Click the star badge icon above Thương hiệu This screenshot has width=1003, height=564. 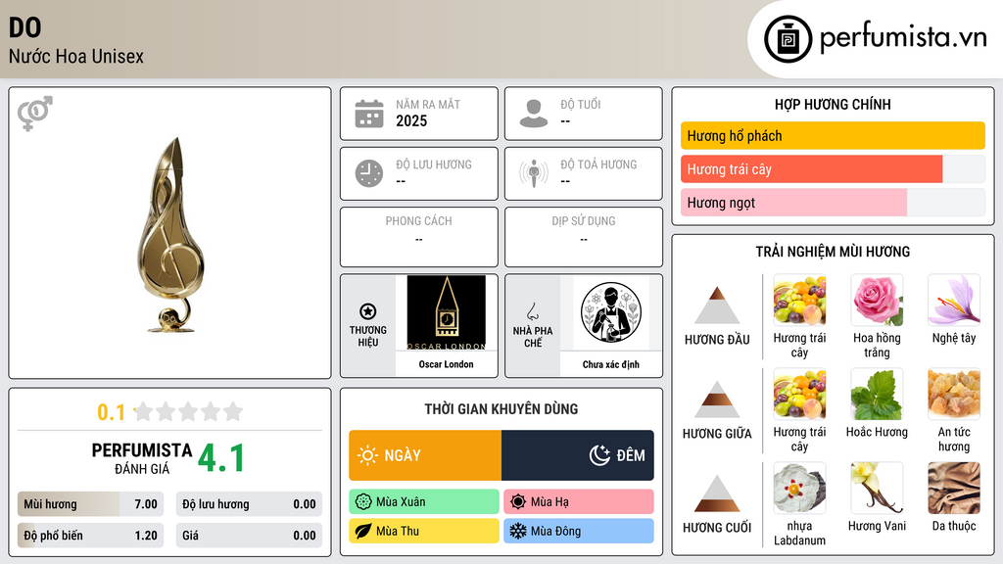pos(368,311)
